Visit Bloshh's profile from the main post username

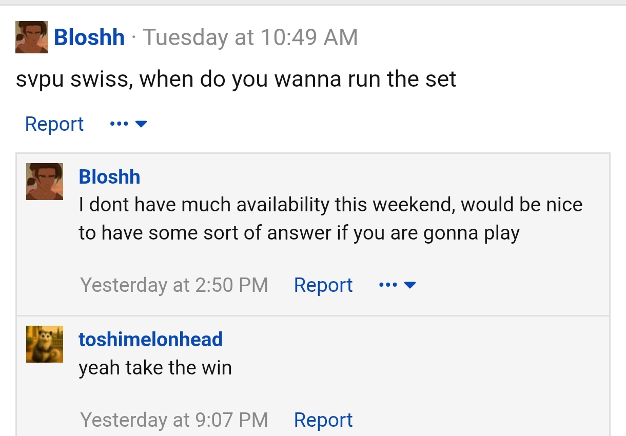(x=89, y=37)
